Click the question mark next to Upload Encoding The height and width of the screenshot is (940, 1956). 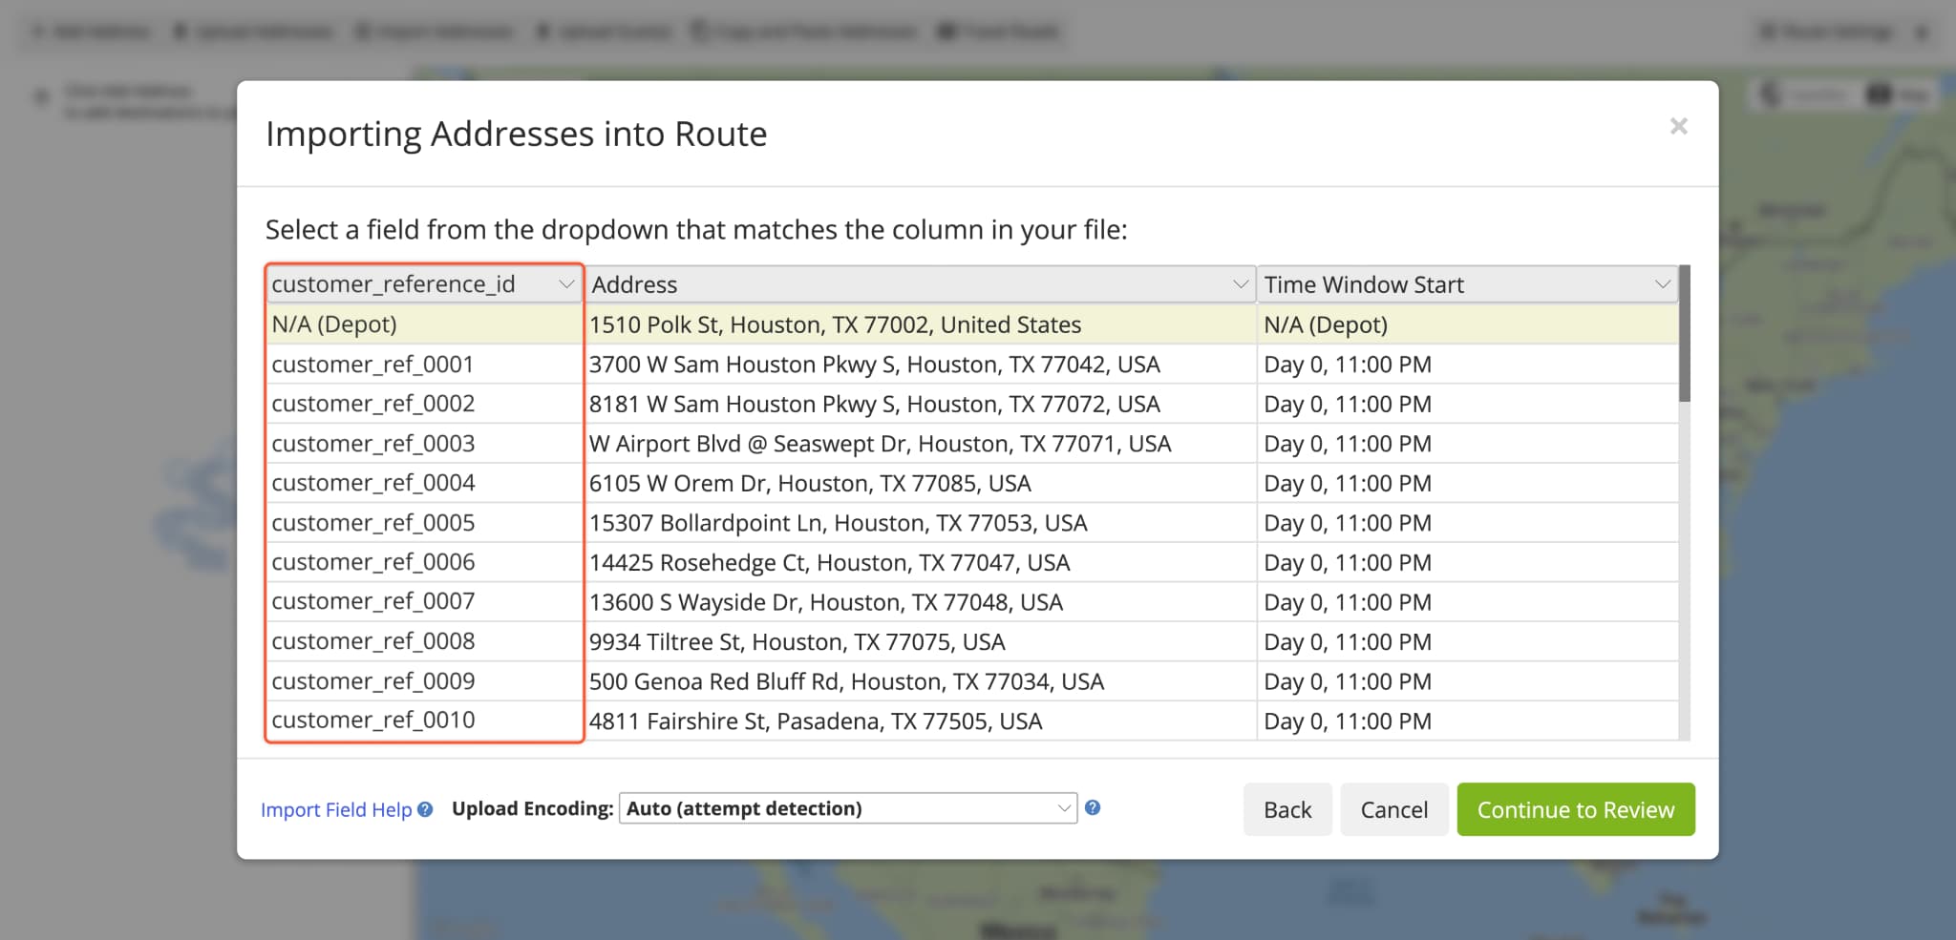tap(1093, 808)
